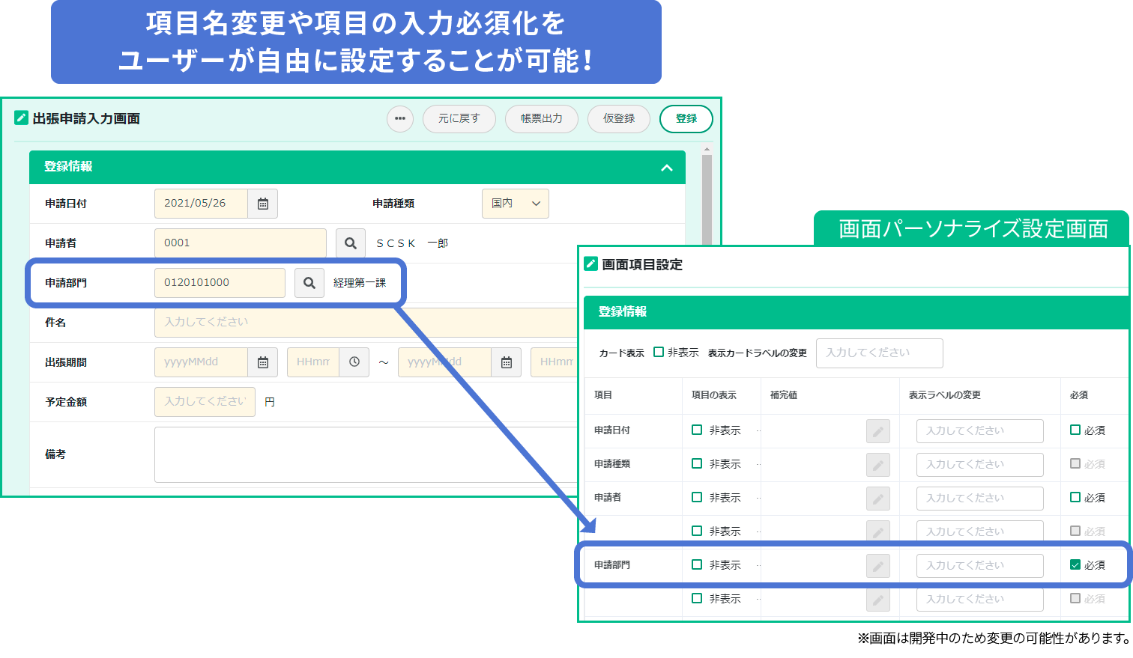1133x658 pixels.
Task: Open the lookup search for 申請部門
Action: point(309,282)
